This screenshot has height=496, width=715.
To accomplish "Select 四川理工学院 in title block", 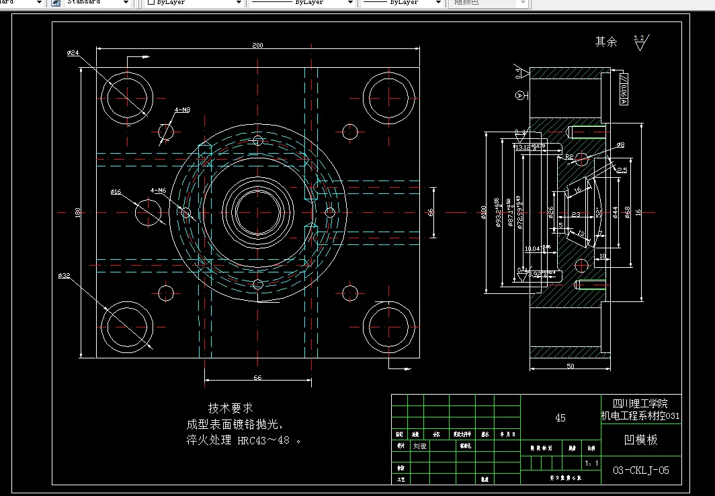I will click(640, 403).
